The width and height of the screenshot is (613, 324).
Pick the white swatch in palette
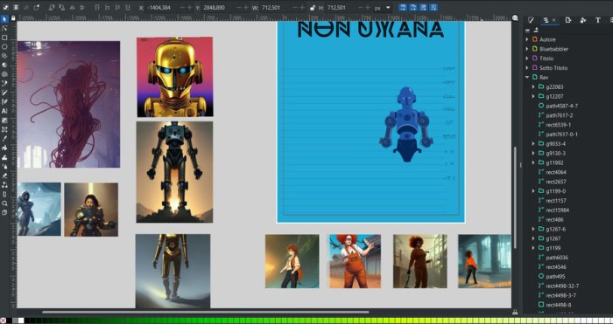click(x=21, y=321)
